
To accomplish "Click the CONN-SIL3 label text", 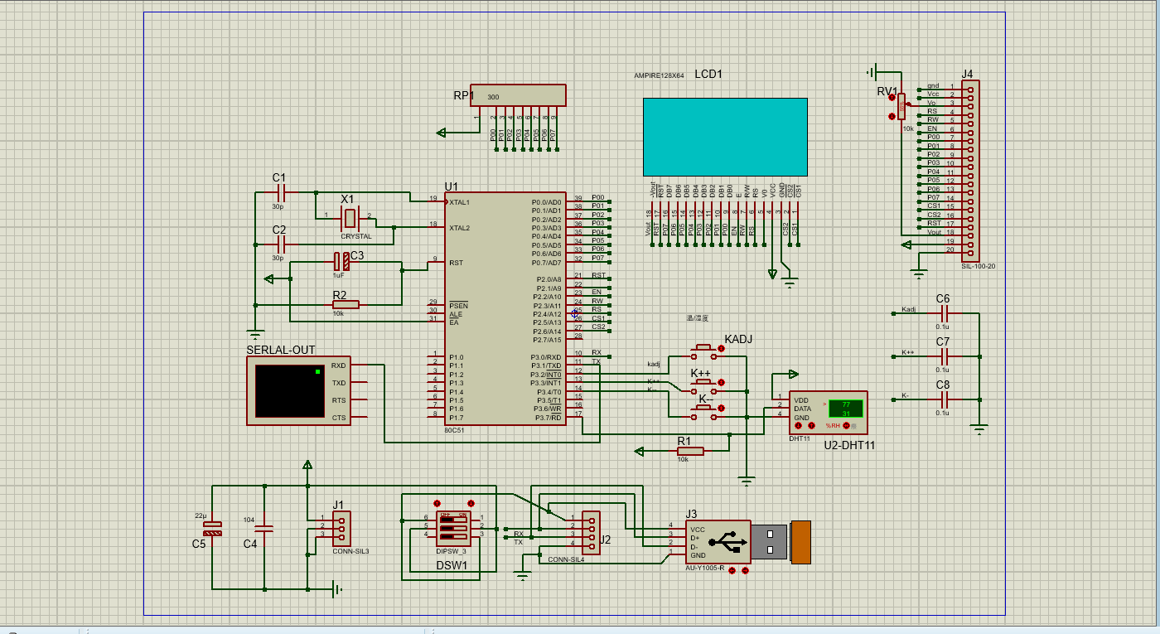I will point(350,551).
